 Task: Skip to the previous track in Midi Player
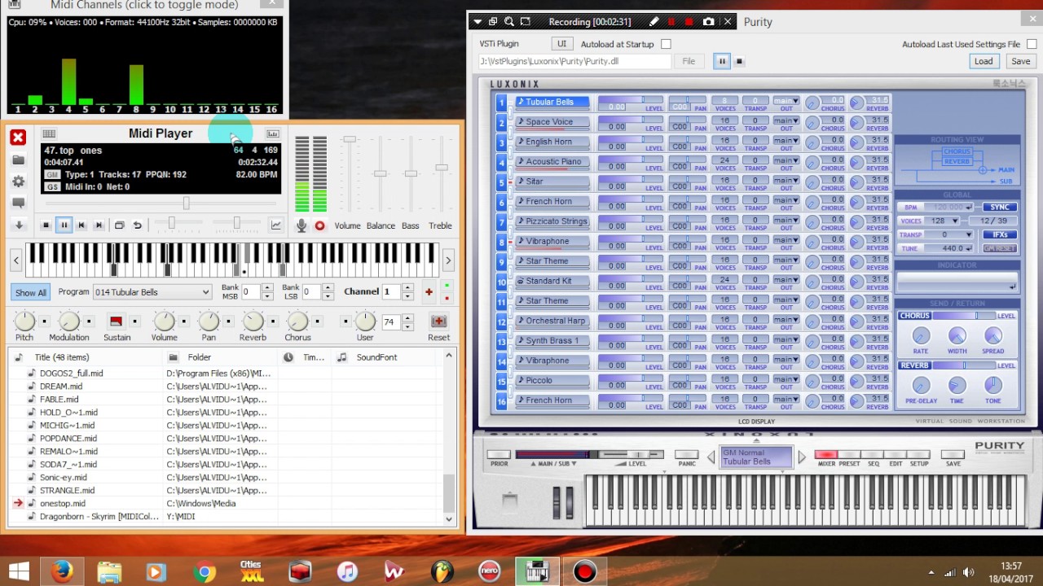pos(81,225)
